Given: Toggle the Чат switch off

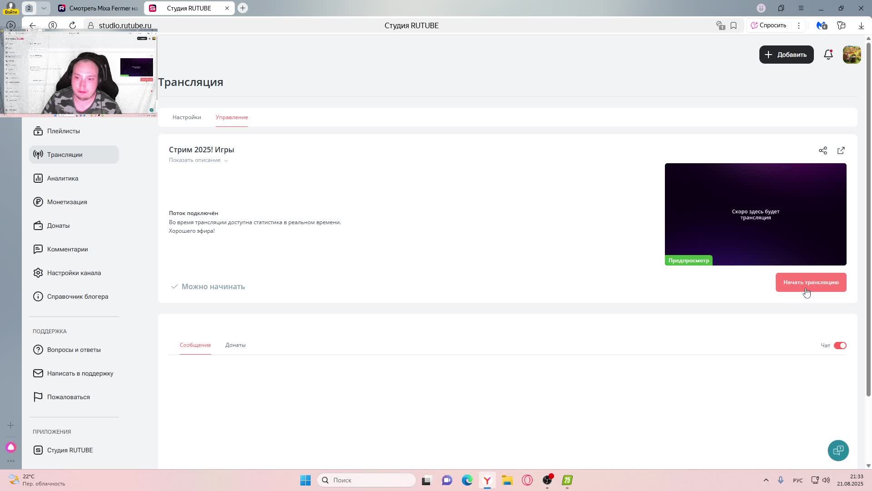Looking at the screenshot, I should [840, 346].
